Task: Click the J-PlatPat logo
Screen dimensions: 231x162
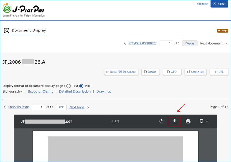Action: (x=24, y=10)
